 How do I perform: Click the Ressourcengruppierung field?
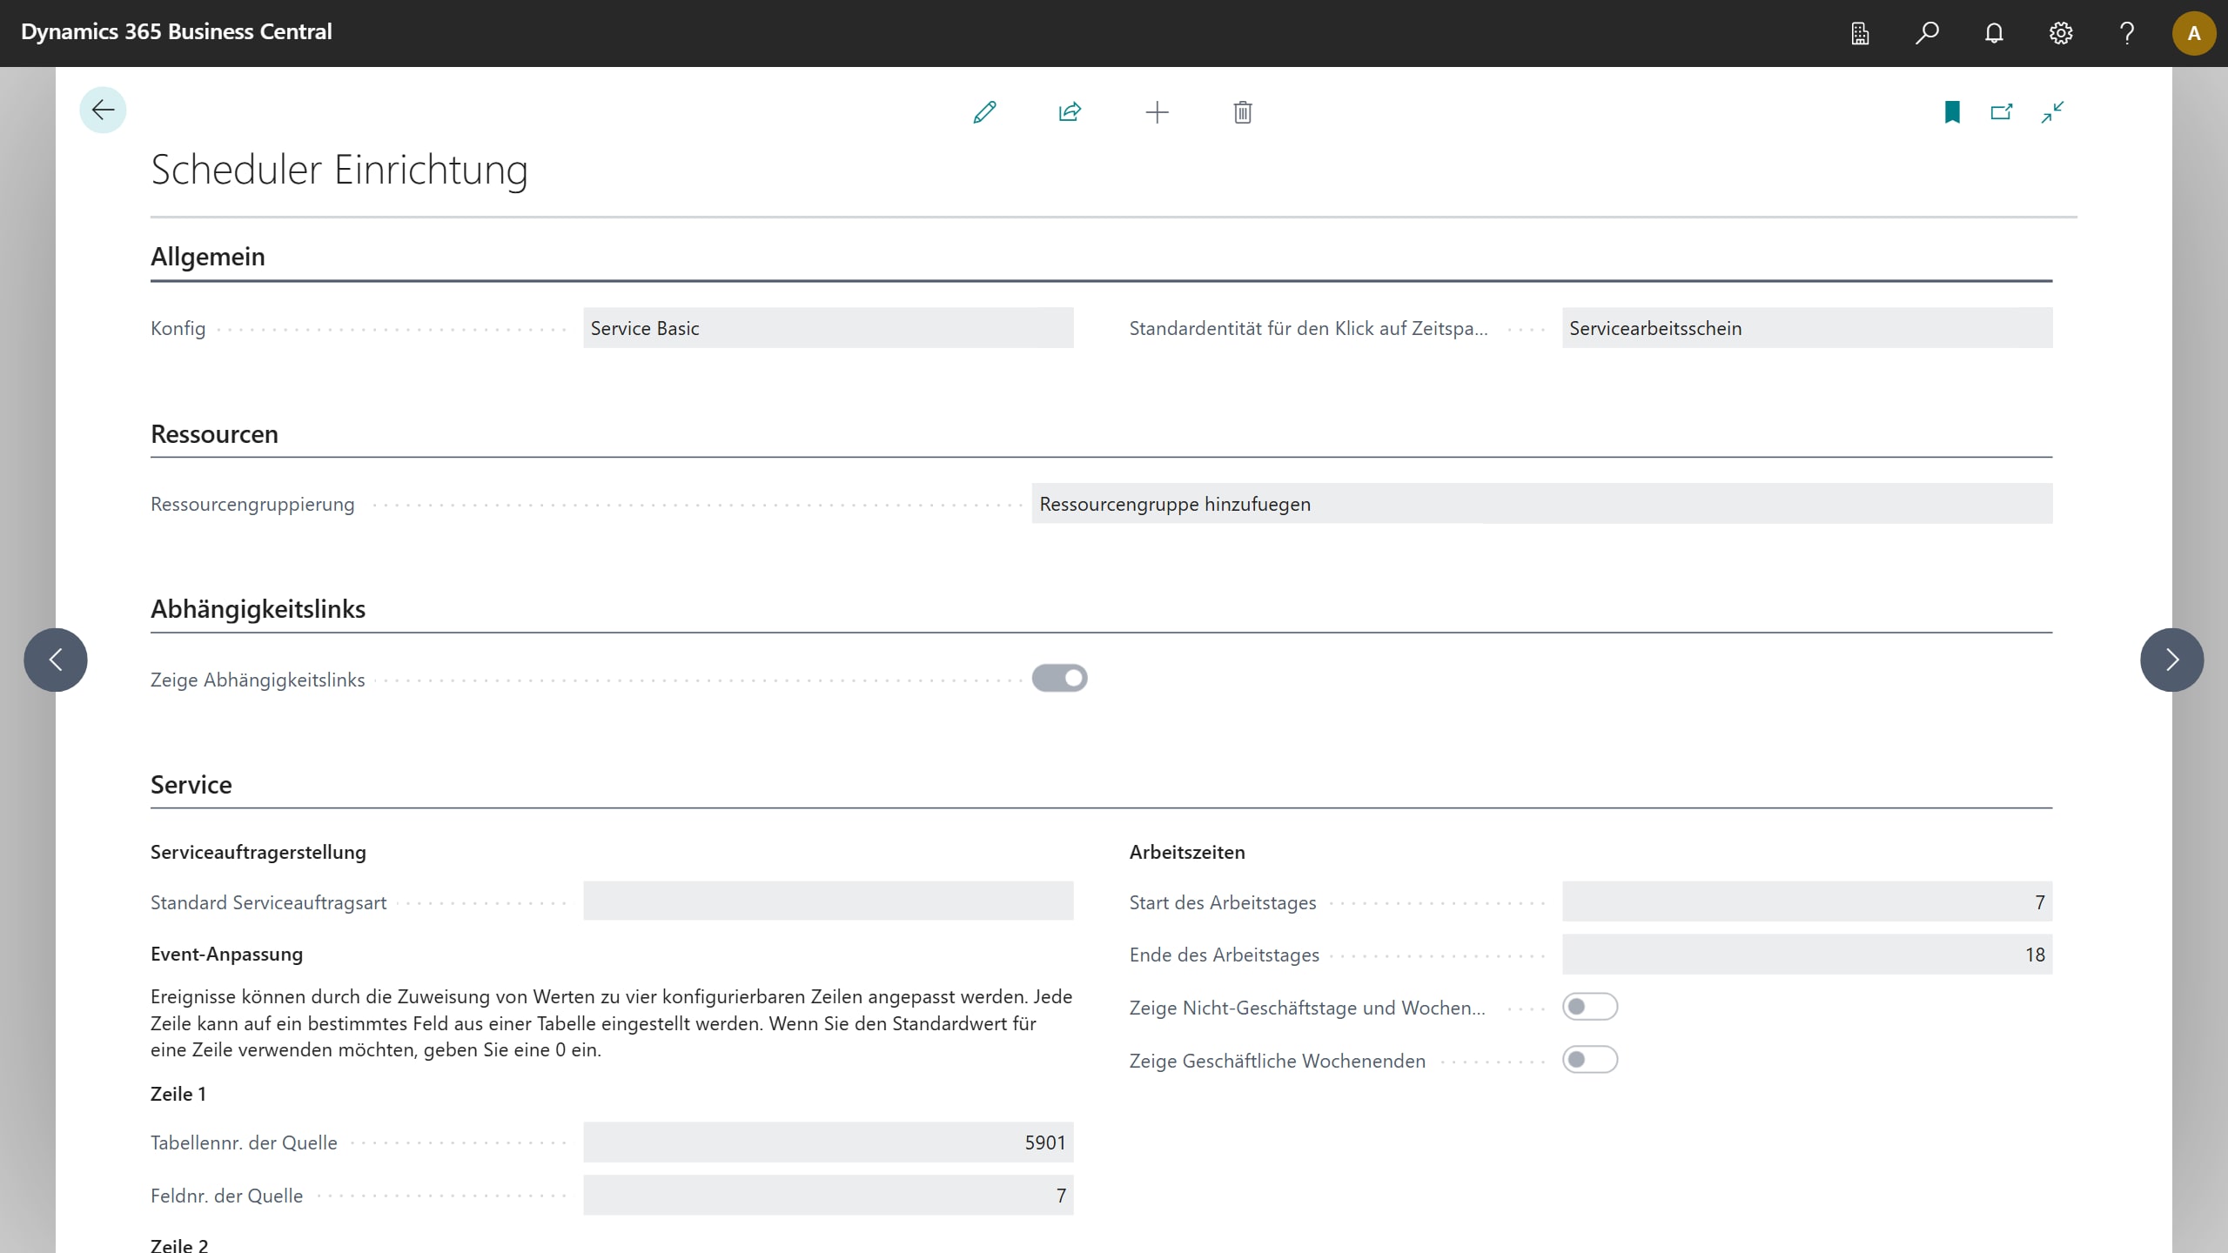coord(1541,504)
